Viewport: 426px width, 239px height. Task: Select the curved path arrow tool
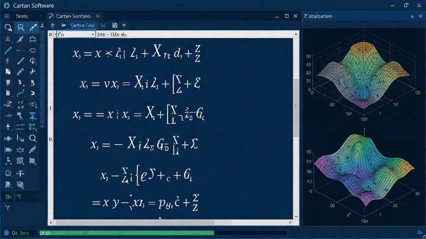point(20,93)
